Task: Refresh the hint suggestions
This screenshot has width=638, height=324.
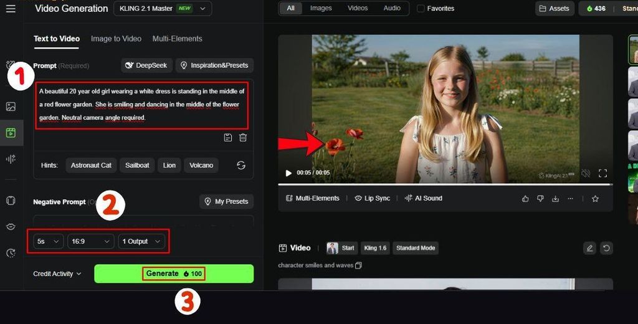Action: tap(241, 165)
